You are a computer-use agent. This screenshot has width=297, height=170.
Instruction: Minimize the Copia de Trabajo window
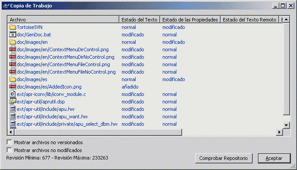click(276, 6)
